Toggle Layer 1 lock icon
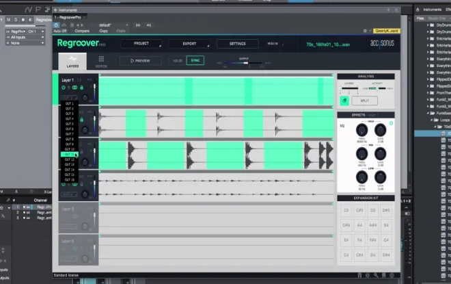This screenshot has height=284, width=451. pos(82,88)
